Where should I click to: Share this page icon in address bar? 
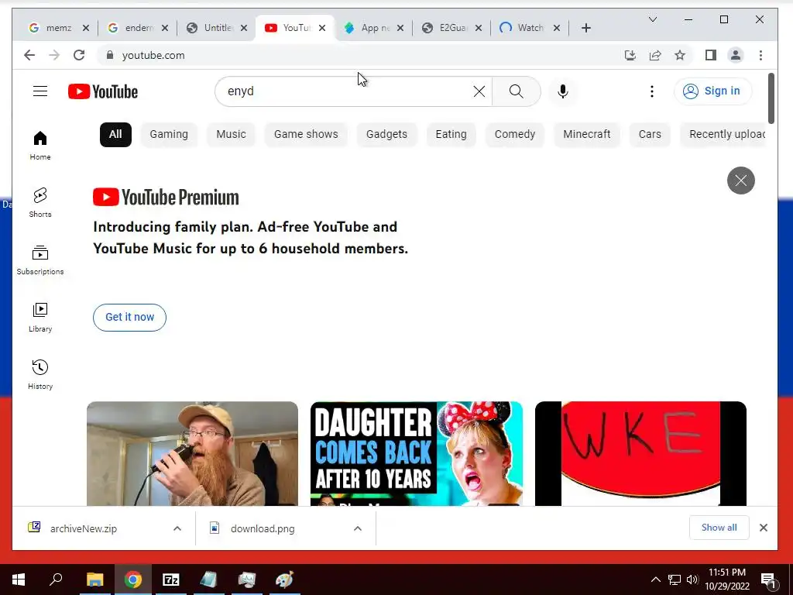[655, 55]
